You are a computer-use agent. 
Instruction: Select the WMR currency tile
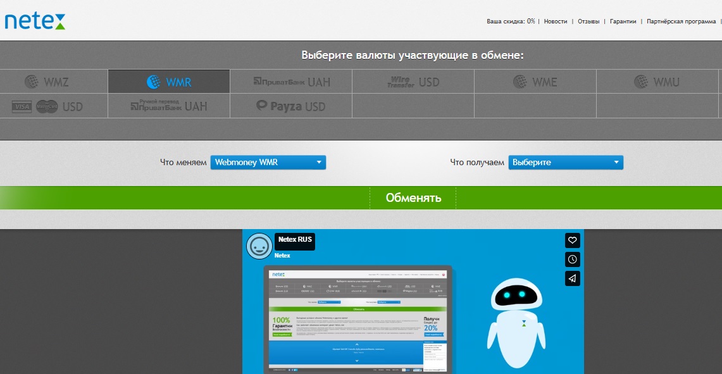(169, 82)
